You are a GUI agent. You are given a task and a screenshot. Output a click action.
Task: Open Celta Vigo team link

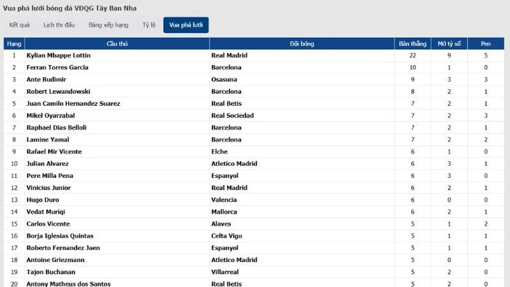[x=227, y=236]
